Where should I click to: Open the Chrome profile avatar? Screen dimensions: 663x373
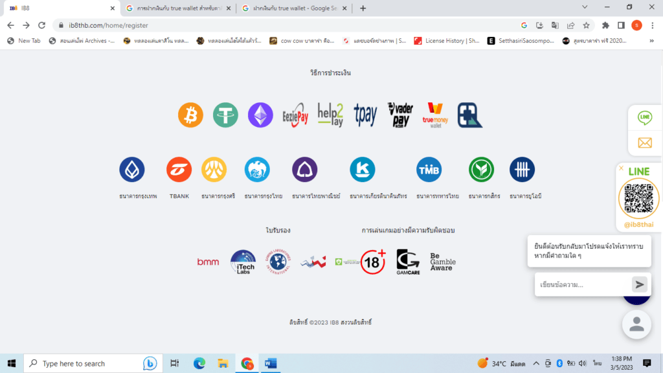[637, 25]
